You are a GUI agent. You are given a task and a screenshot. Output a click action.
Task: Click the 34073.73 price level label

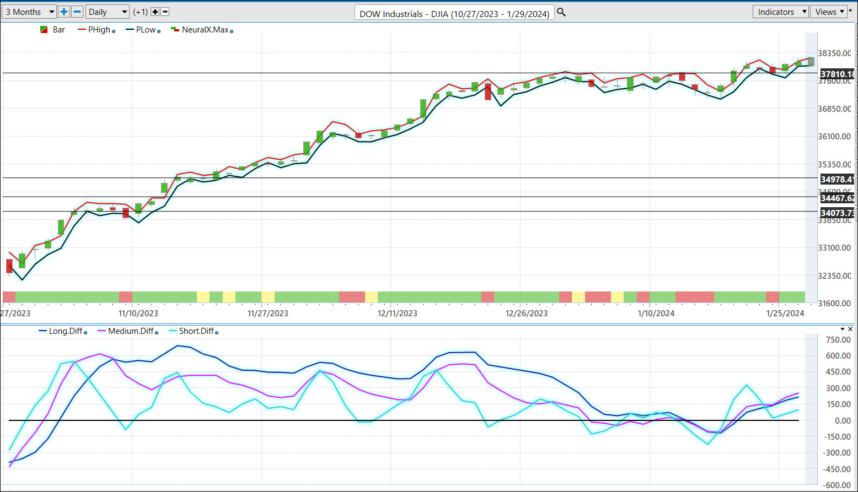pyautogui.click(x=837, y=213)
